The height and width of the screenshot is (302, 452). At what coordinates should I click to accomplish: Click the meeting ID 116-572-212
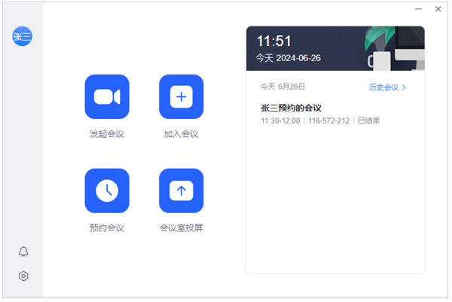click(328, 120)
